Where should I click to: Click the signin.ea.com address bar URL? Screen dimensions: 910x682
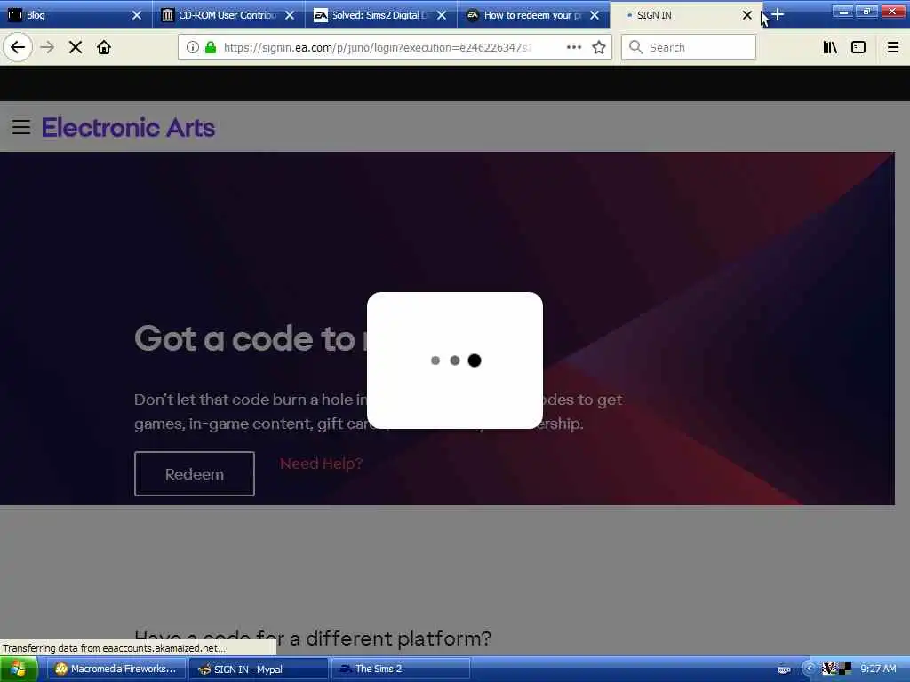click(377, 47)
